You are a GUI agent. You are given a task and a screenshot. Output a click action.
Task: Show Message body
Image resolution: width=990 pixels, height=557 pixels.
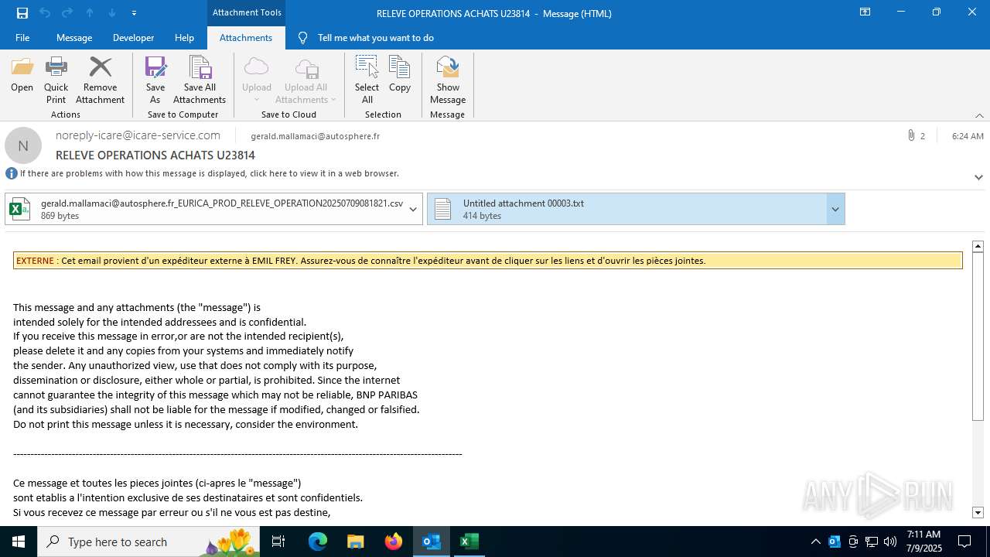448,80
